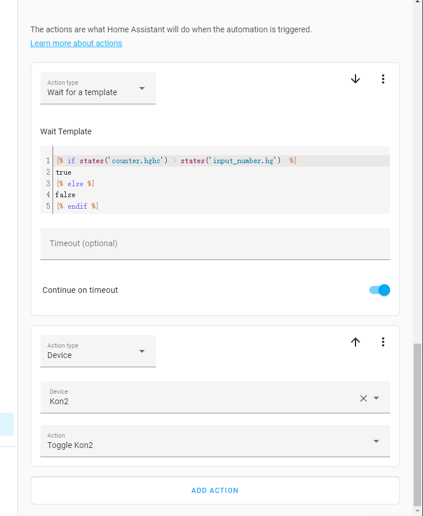Click the Wait Template heading
423x516 pixels.
coord(65,131)
